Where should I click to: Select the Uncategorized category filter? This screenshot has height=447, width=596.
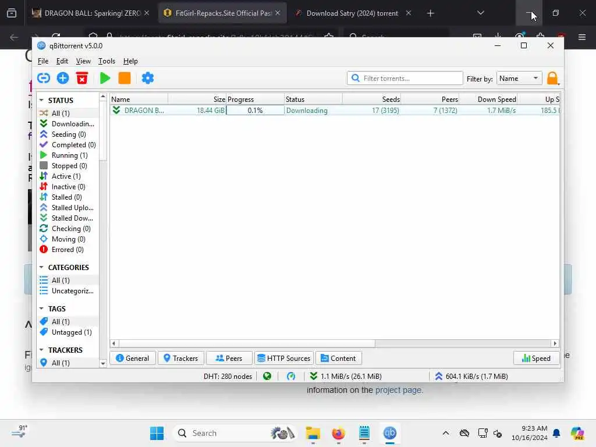click(x=68, y=291)
